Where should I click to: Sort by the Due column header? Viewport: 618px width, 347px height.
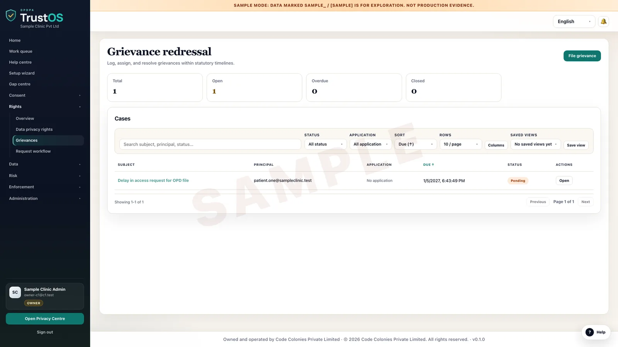428,165
